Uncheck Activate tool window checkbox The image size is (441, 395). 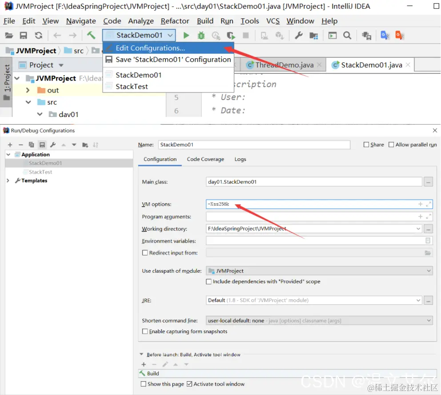[189, 384]
